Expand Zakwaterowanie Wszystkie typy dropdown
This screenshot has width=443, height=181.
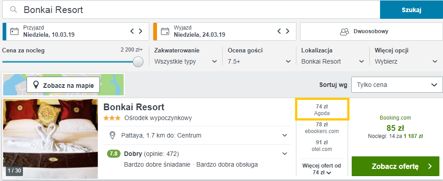pyautogui.click(x=186, y=61)
